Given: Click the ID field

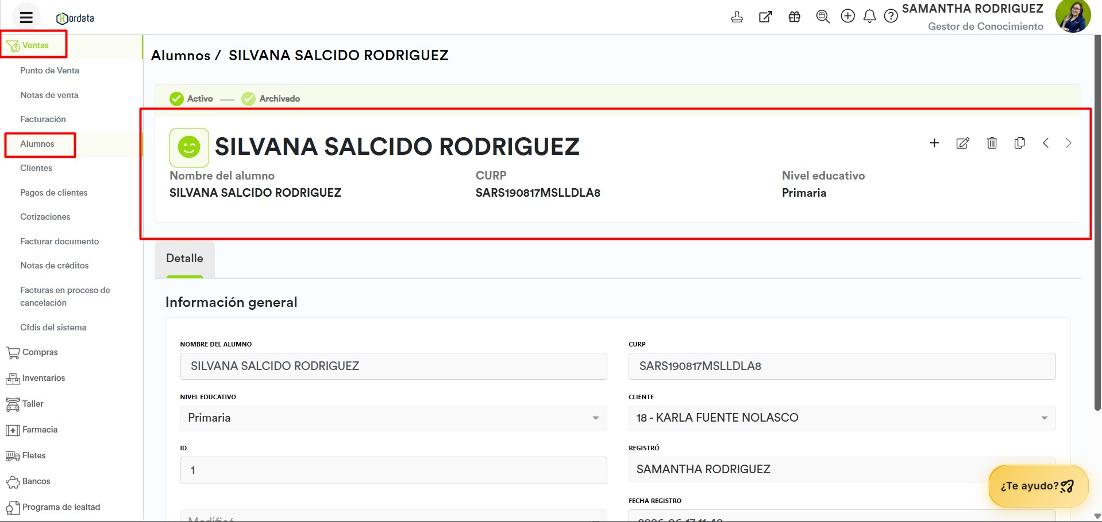Looking at the screenshot, I should pos(394,470).
